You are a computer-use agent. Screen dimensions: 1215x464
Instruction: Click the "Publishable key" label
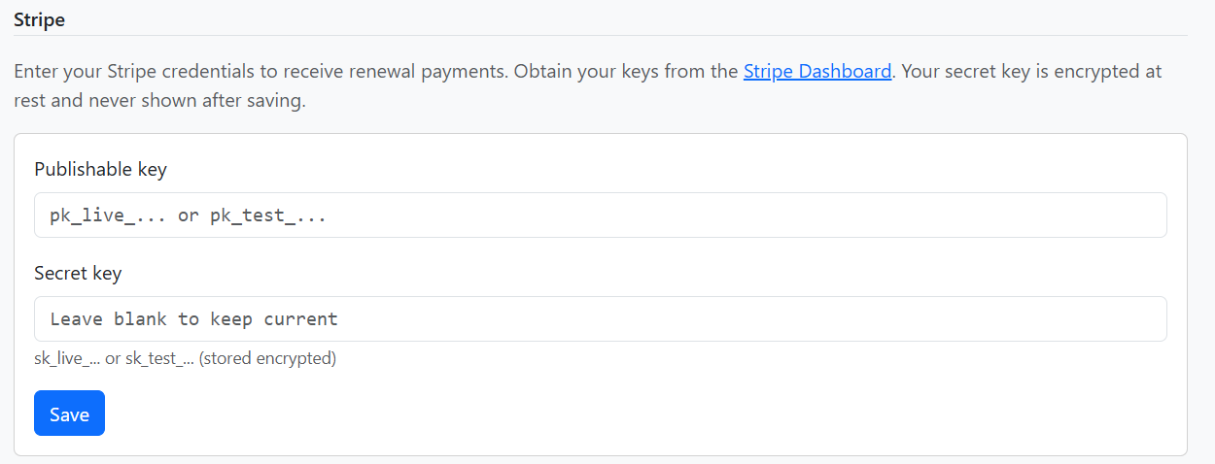point(100,169)
